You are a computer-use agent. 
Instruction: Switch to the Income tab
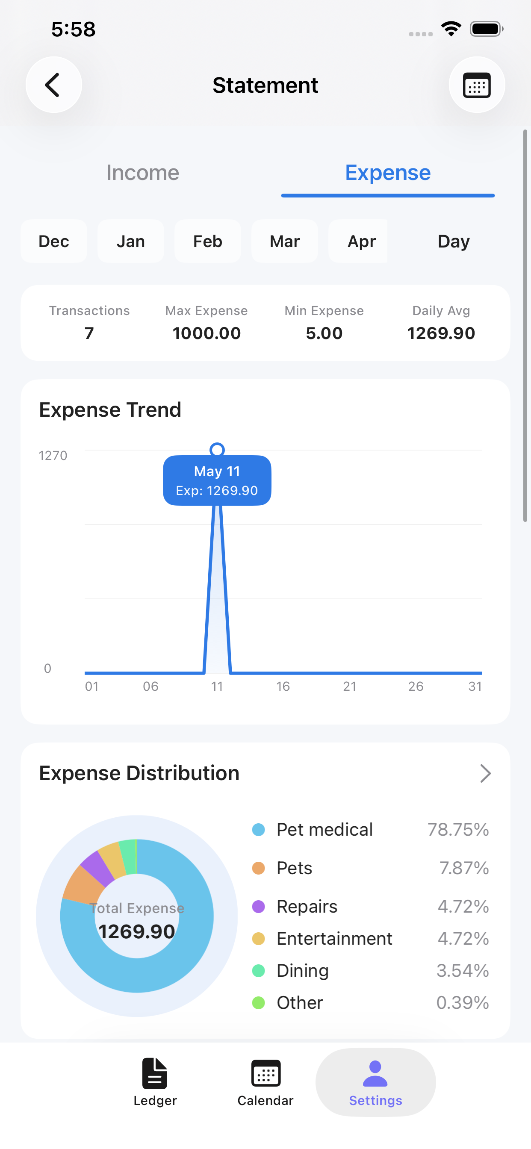(143, 173)
